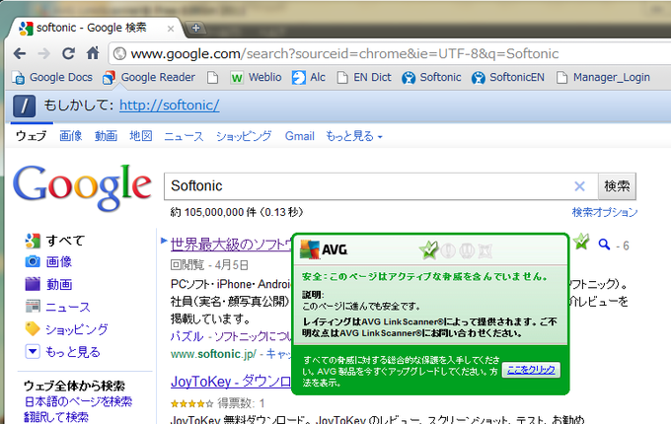Select 動画 in Google top navigation
Image resolution: width=671 pixels, height=424 pixels.
click(x=106, y=136)
